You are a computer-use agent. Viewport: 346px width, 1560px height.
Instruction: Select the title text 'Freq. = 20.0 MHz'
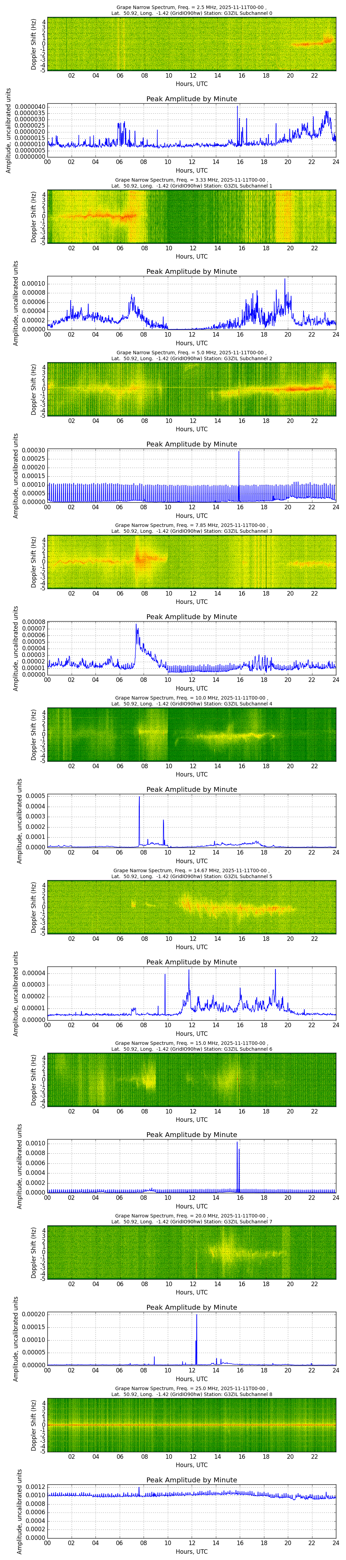[x=198, y=1215]
